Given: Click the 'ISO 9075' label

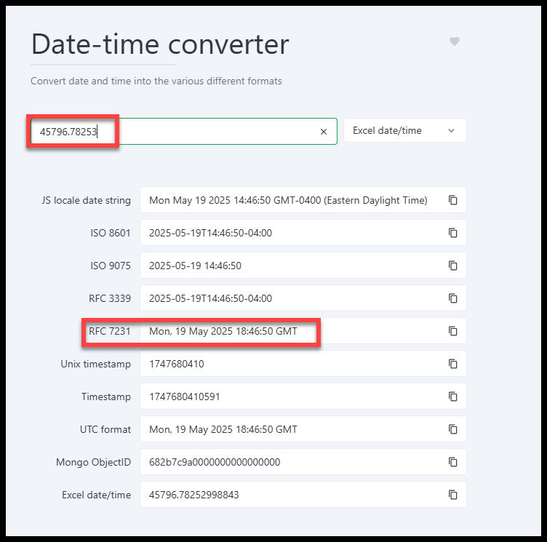Looking at the screenshot, I should coord(111,266).
